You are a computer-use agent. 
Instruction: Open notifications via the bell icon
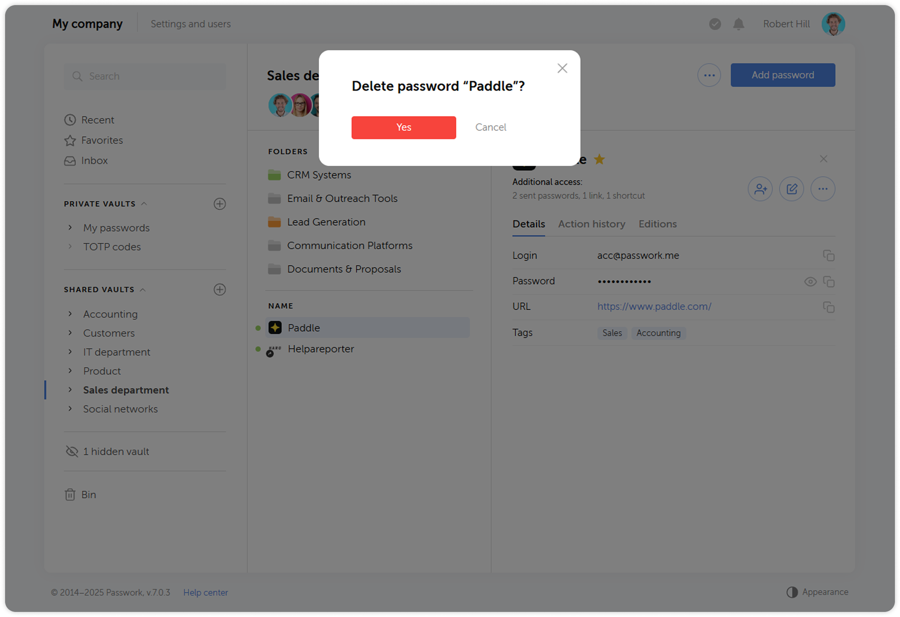tap(738, 24)
